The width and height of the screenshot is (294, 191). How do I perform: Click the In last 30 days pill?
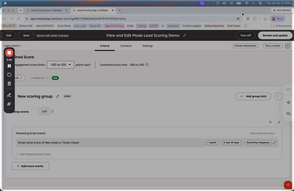[231, 143]
